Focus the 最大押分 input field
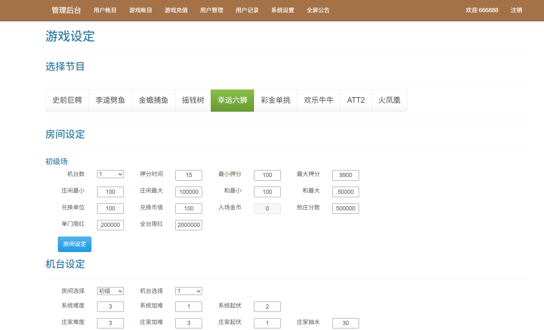The height and width of the screenshot is (330, 544). 345,175
